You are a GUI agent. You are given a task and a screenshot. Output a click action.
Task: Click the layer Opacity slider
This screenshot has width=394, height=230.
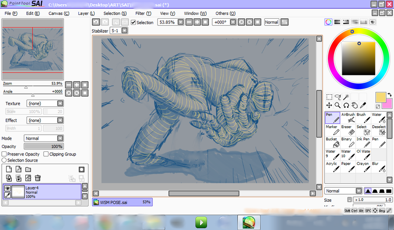click(x=44, y=146)
